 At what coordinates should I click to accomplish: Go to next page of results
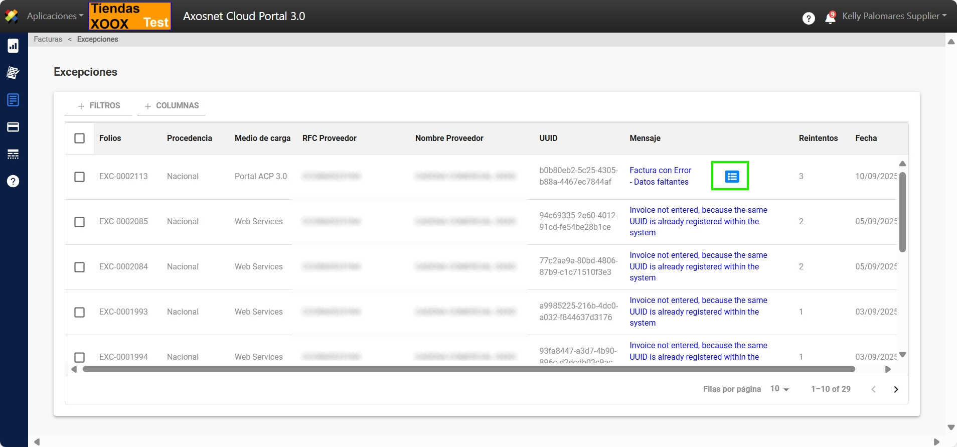click(x=896, y=389)
